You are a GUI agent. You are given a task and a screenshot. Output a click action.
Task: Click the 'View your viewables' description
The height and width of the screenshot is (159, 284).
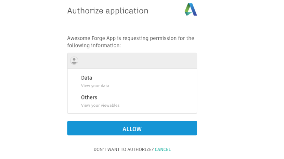tap(100, 105)
